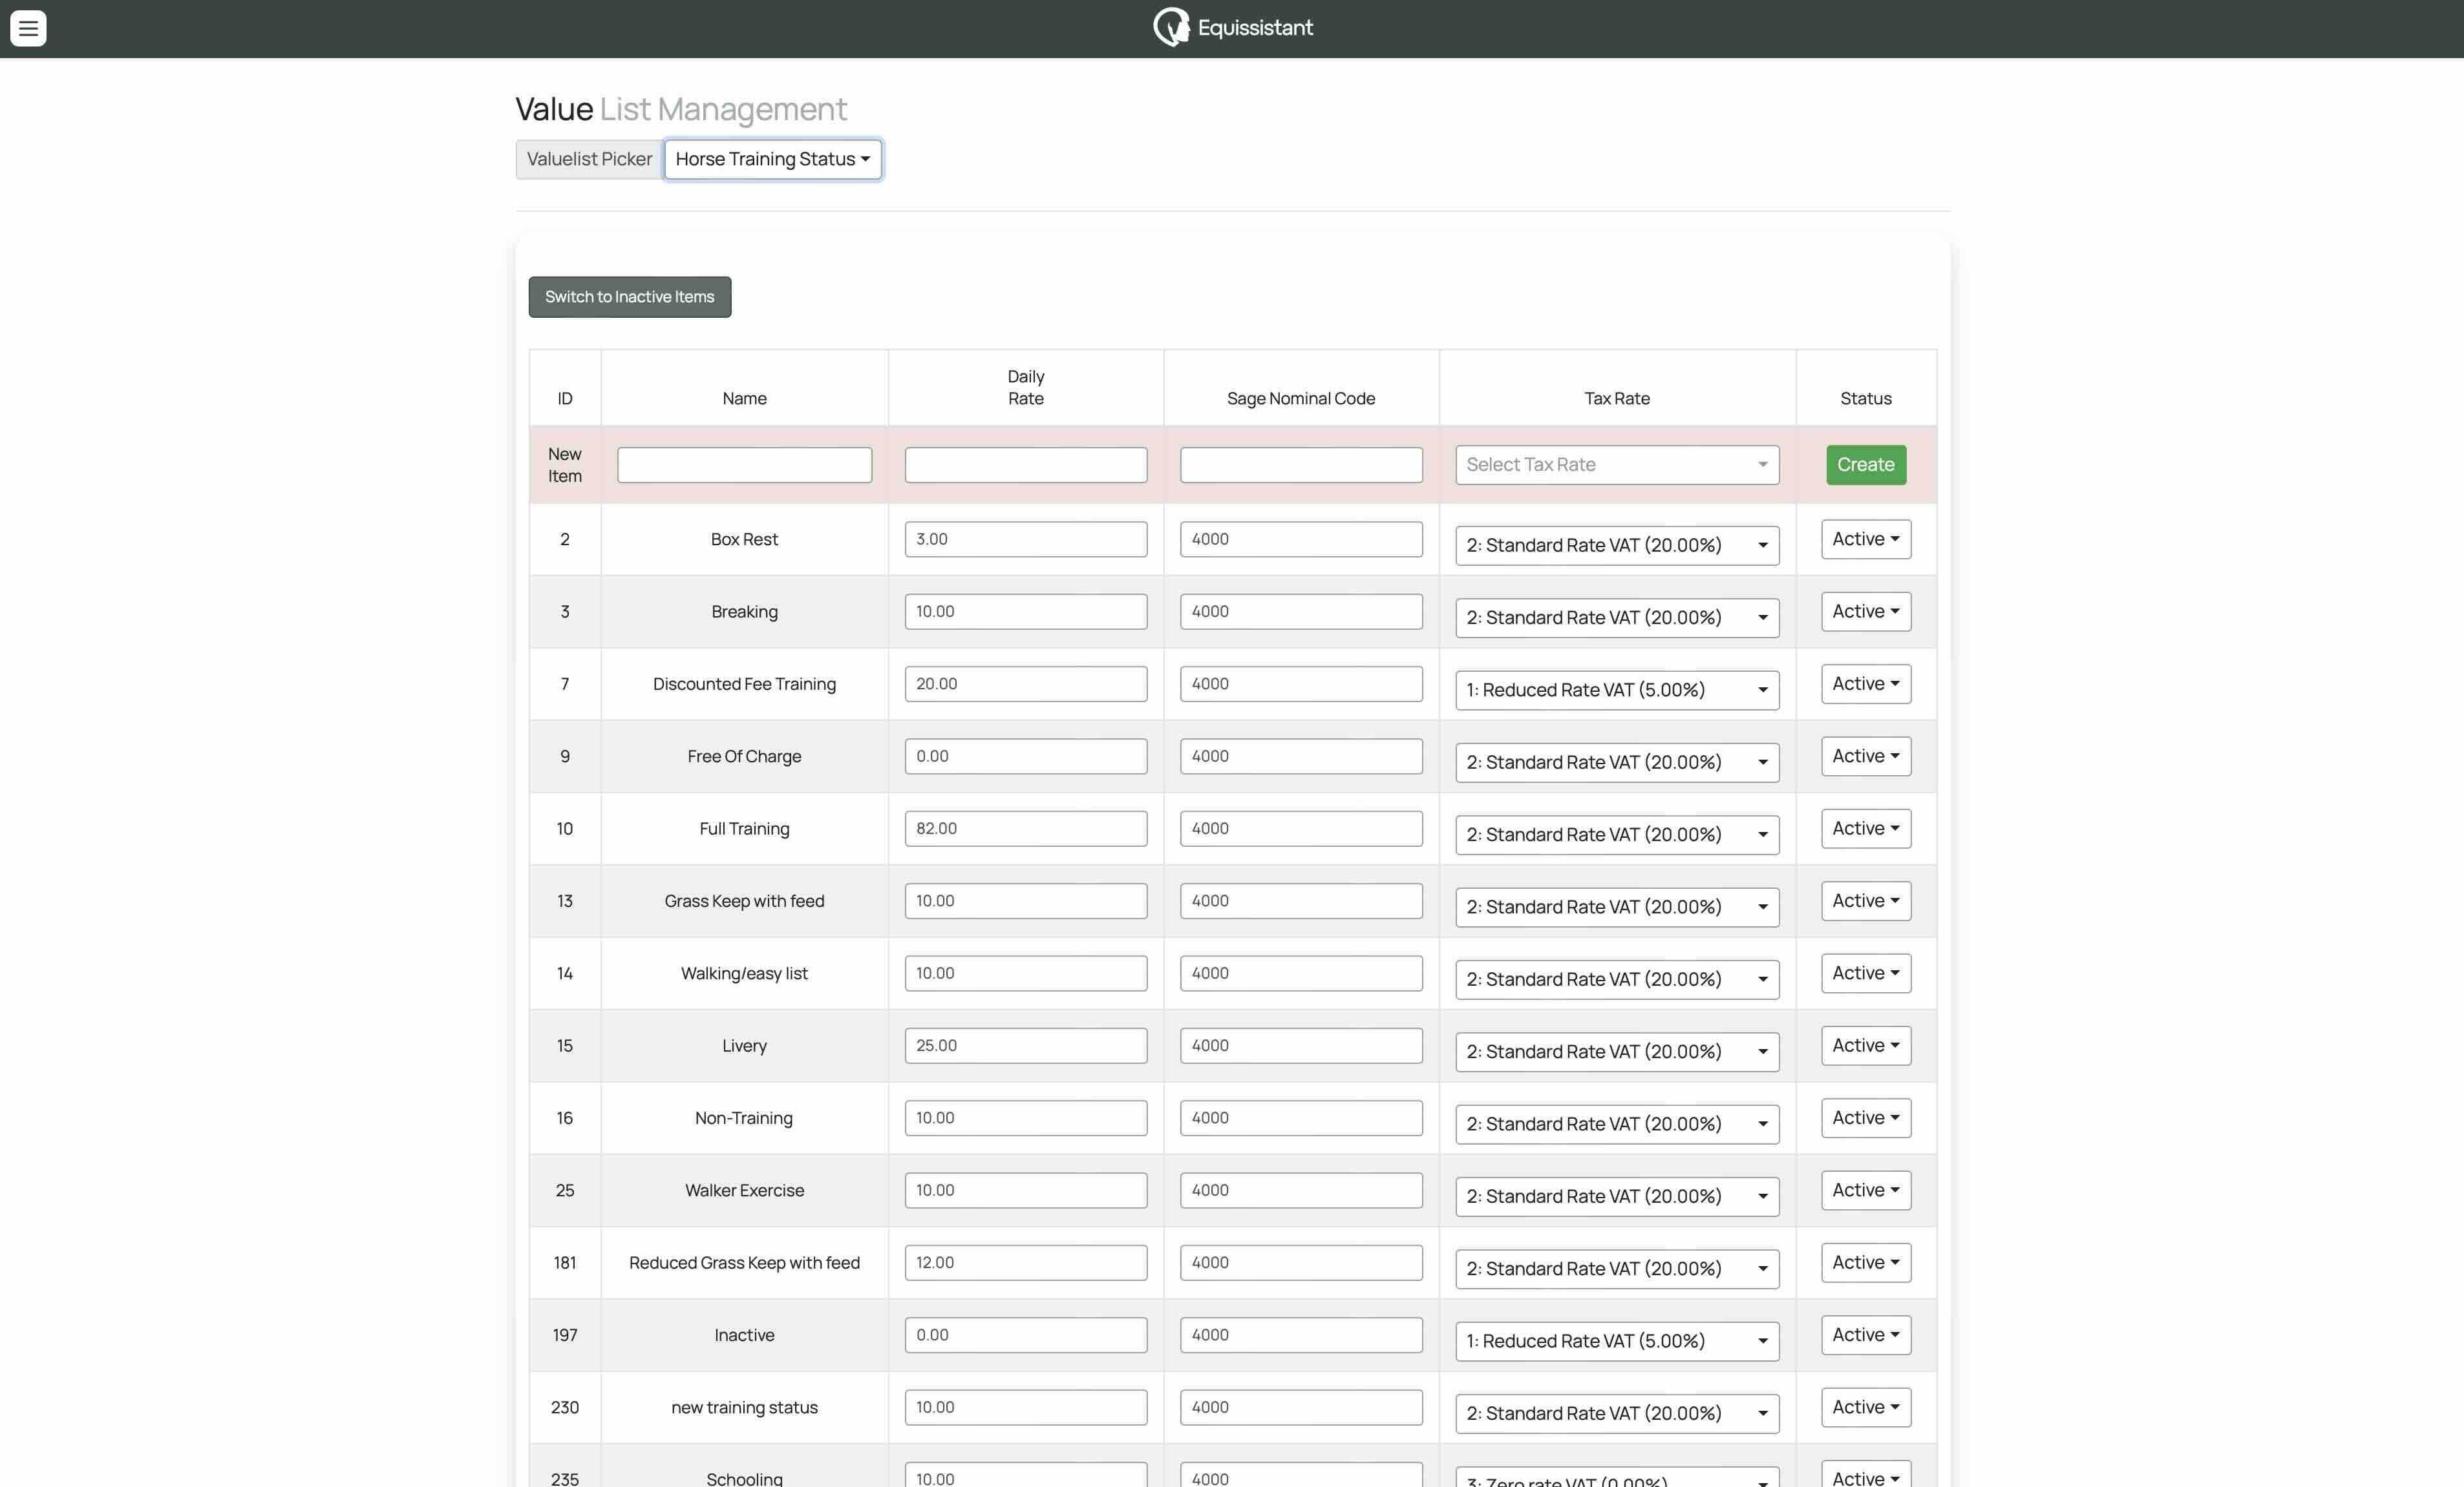Open the hamburger menu icon
Screen dimensions: 2464x1487
coord(28,26)
